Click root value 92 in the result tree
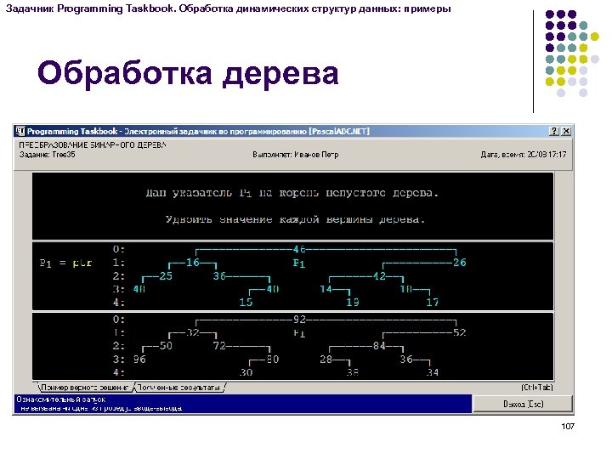This screenshot has width=612, height=459. pyautogui.click(x=299, y=320)
